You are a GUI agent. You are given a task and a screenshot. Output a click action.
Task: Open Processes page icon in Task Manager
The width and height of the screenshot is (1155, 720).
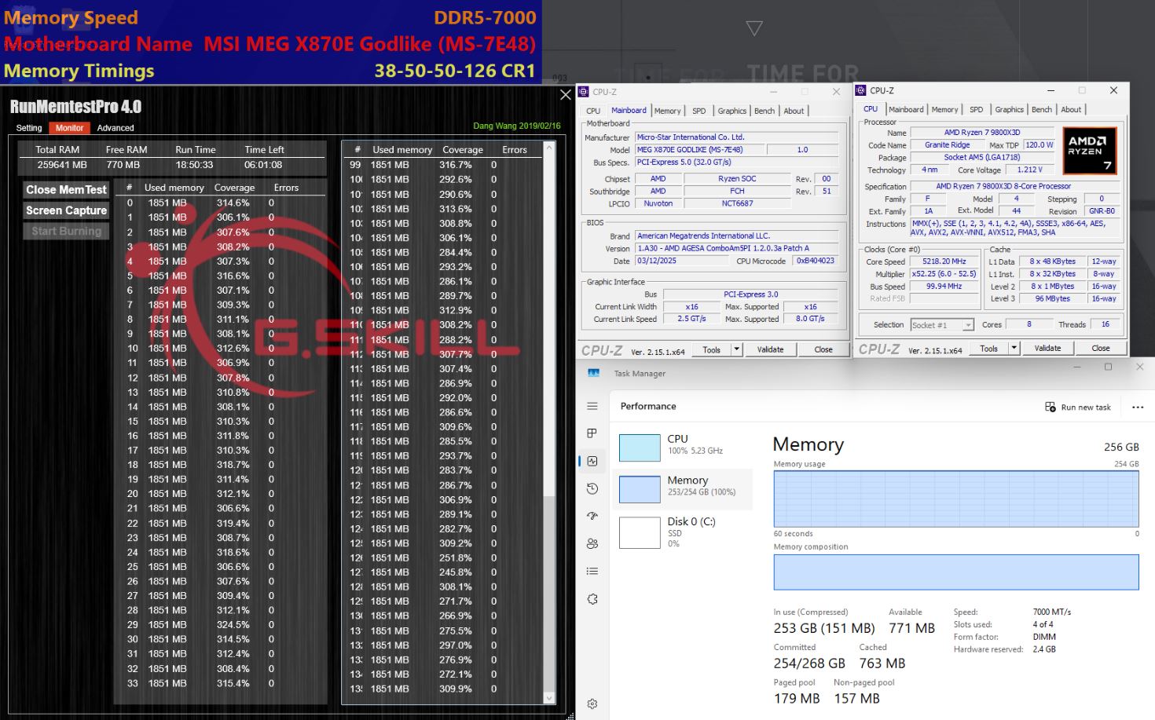592,433
